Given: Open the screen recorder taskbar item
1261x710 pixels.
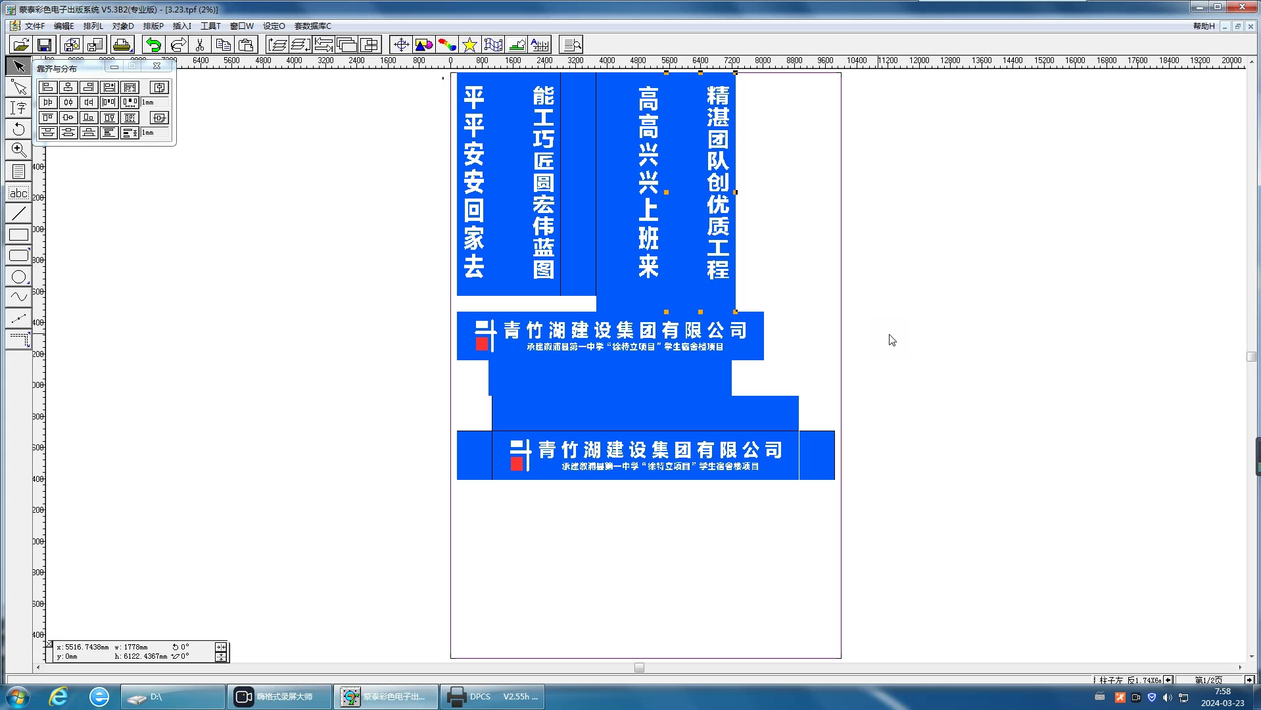Looking at the screenshot, I should click(279, 697).
